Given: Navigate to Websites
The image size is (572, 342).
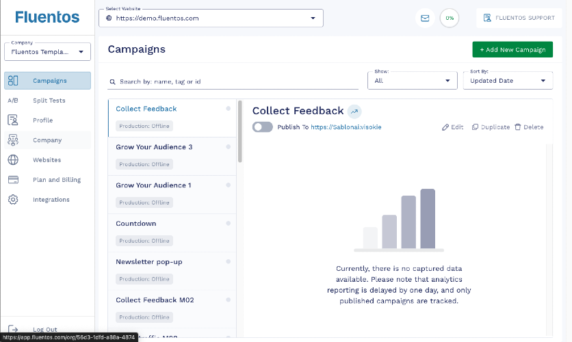Looking at the screenshot, I should click(47, 159).
